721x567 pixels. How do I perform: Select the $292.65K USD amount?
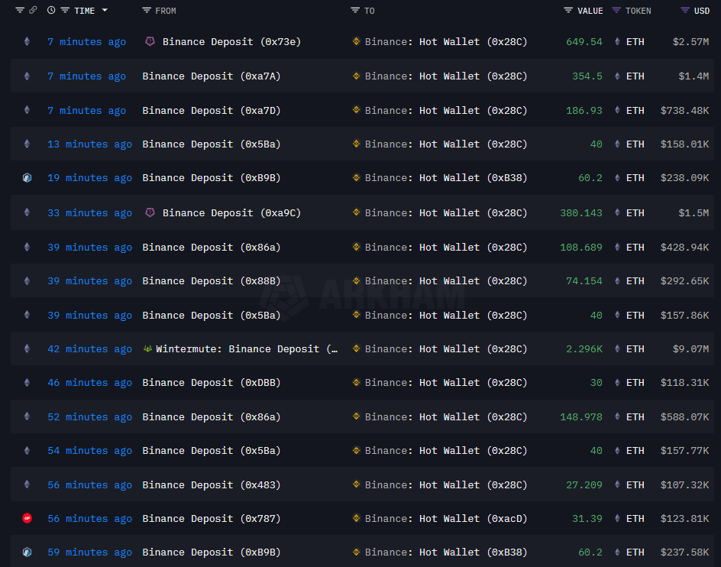tap(684, 281)
